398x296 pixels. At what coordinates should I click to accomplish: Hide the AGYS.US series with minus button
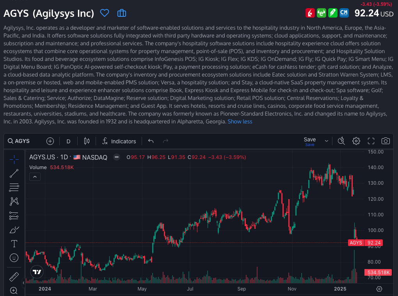[x=116, y=157]
